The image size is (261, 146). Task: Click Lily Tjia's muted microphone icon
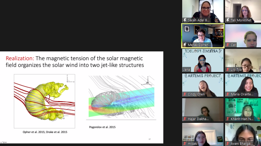pos(228,69)
